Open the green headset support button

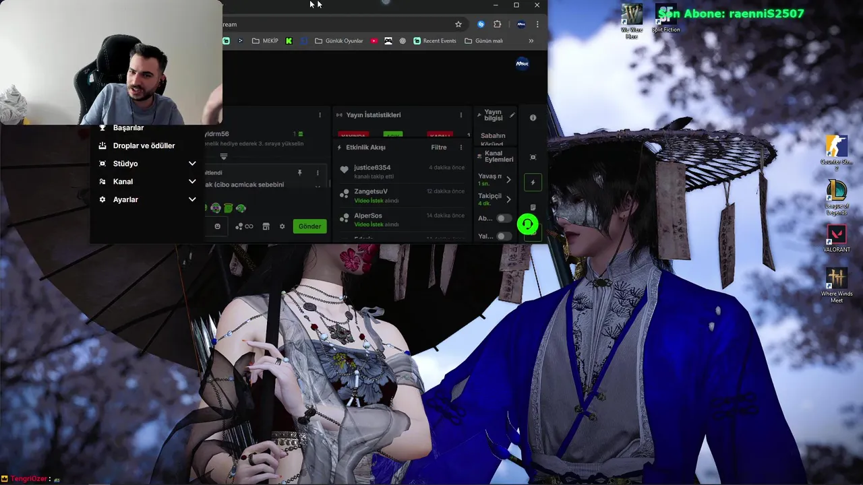point(527,224)
